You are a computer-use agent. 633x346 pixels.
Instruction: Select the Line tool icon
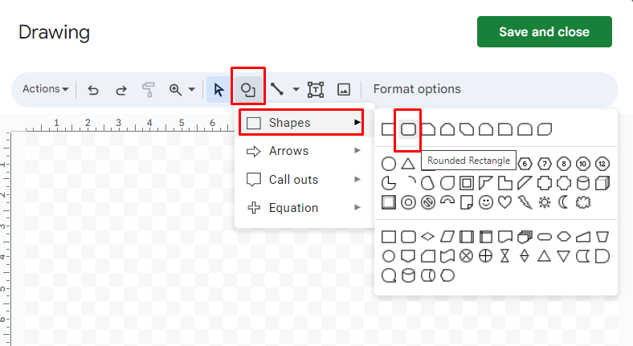pos(277,89)
